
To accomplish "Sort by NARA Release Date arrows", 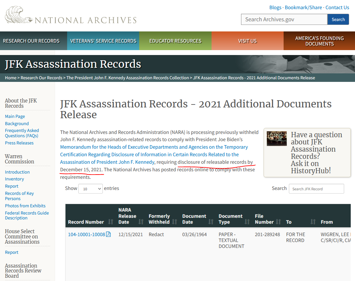I will (141, 222).
